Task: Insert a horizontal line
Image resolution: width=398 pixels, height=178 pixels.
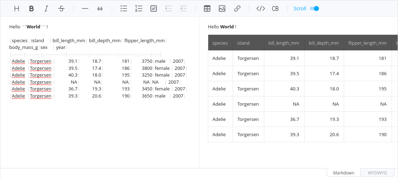Action: pos(85,9)
